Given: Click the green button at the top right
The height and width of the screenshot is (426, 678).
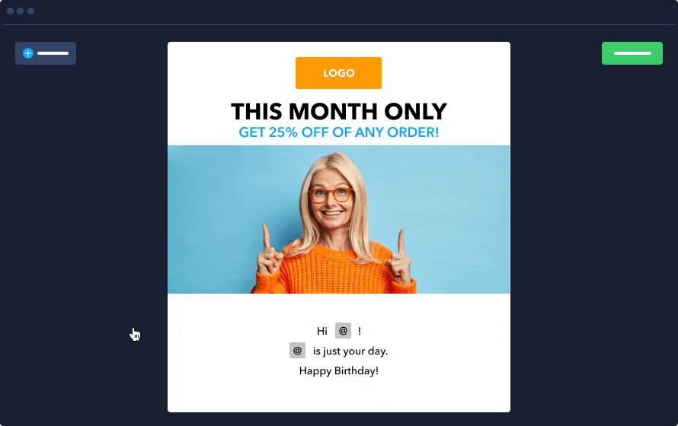Looking at the screenshot, I should 632,53.
